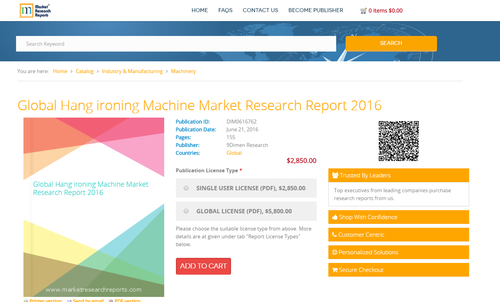Image resolution: width=500 pixels, height=302 pixels.
Task: Click the GLOBAL LICENSE (PDF) label
Action: click(244, 211)
